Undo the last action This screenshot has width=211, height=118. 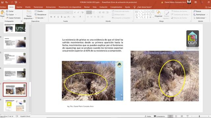pos(6,2)
